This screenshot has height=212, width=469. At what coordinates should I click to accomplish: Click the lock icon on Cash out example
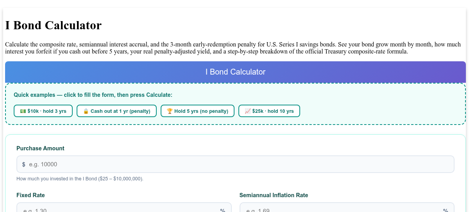tap(86, 111)
